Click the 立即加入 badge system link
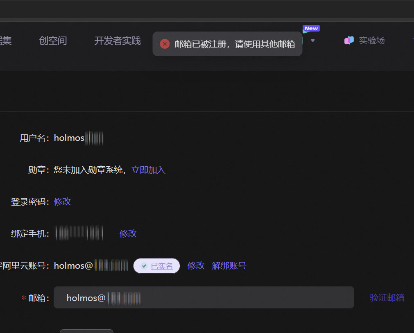Viewport: 414px width, 333px height. (x=148, y=170)
